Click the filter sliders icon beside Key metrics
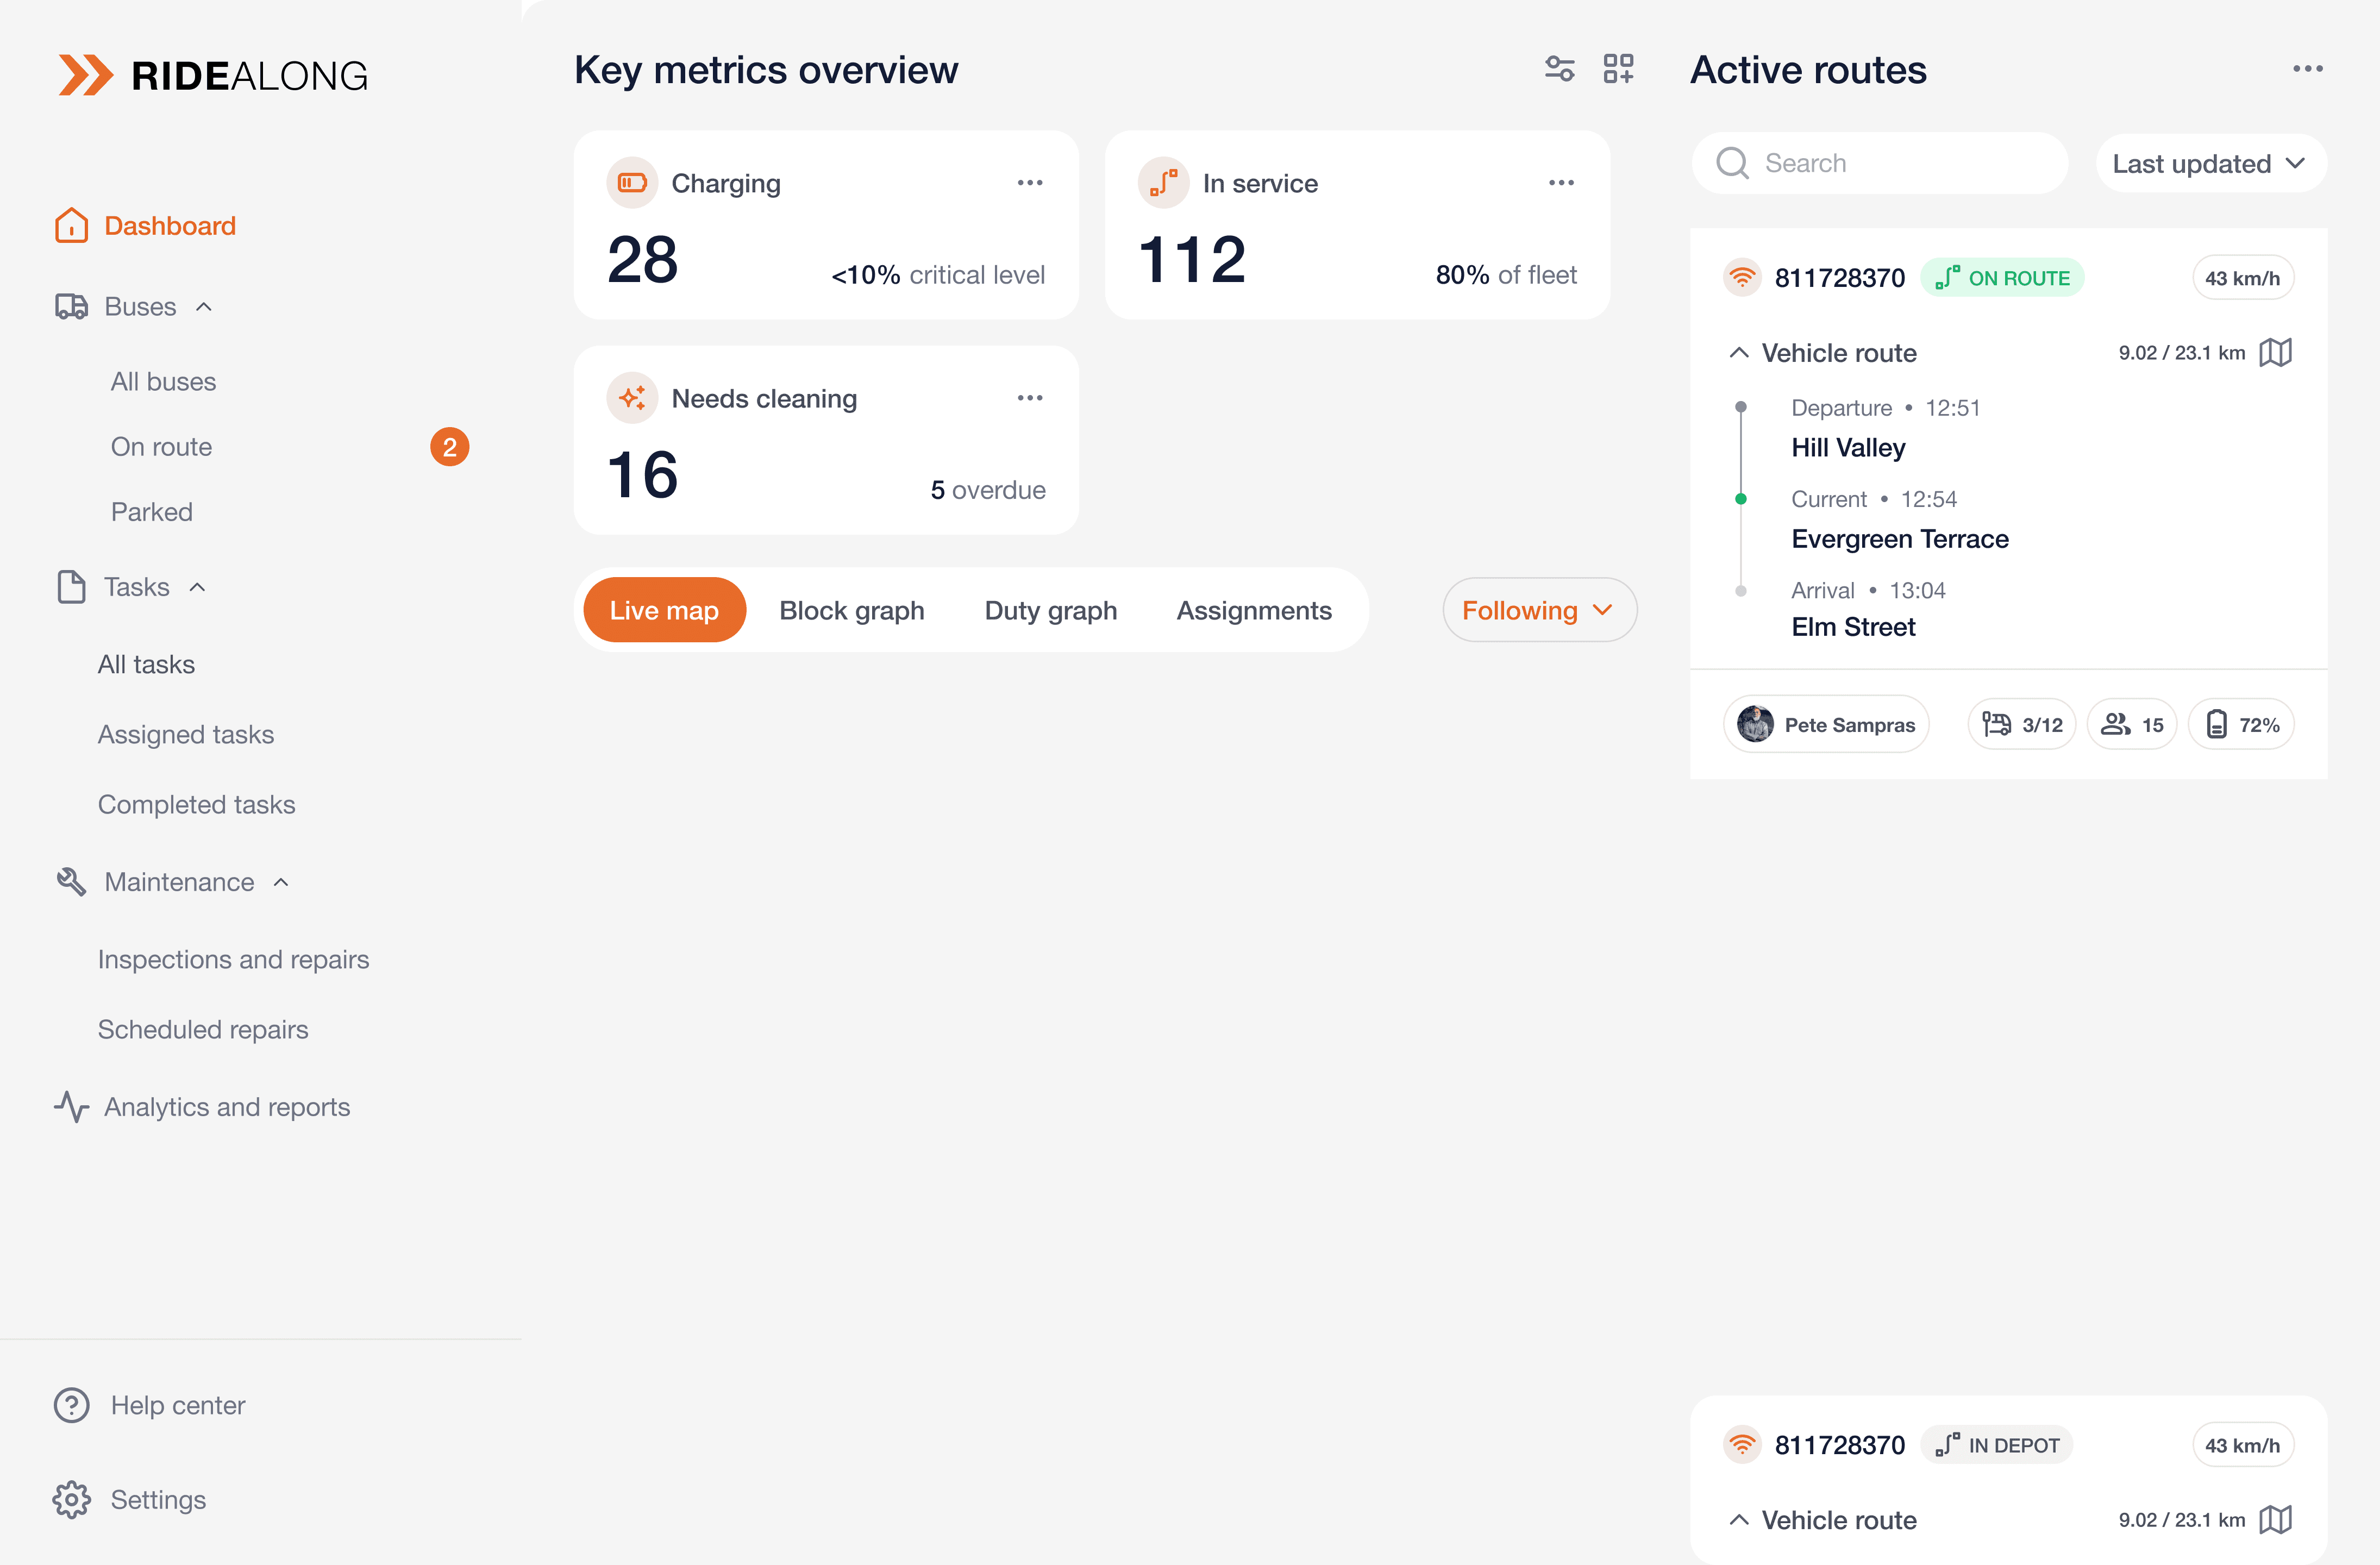 pos(1559,69)
